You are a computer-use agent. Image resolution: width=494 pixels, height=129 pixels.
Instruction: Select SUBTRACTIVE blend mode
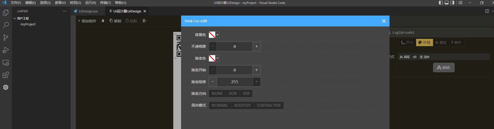[269, 105]
